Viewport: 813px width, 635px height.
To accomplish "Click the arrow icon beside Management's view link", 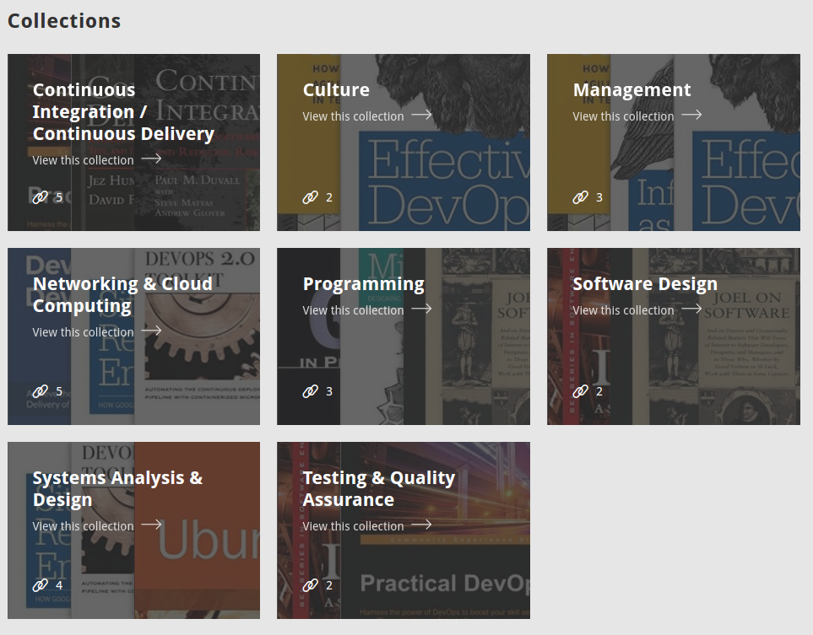I will click(x=691, y=115).
